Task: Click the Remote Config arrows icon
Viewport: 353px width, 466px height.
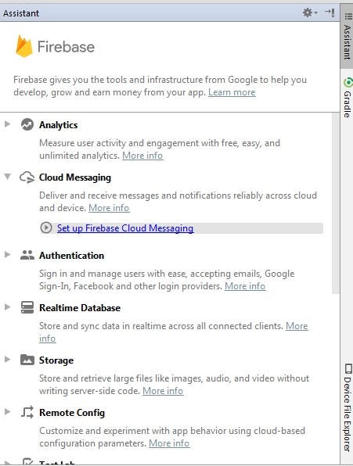Action: (27, 412)
